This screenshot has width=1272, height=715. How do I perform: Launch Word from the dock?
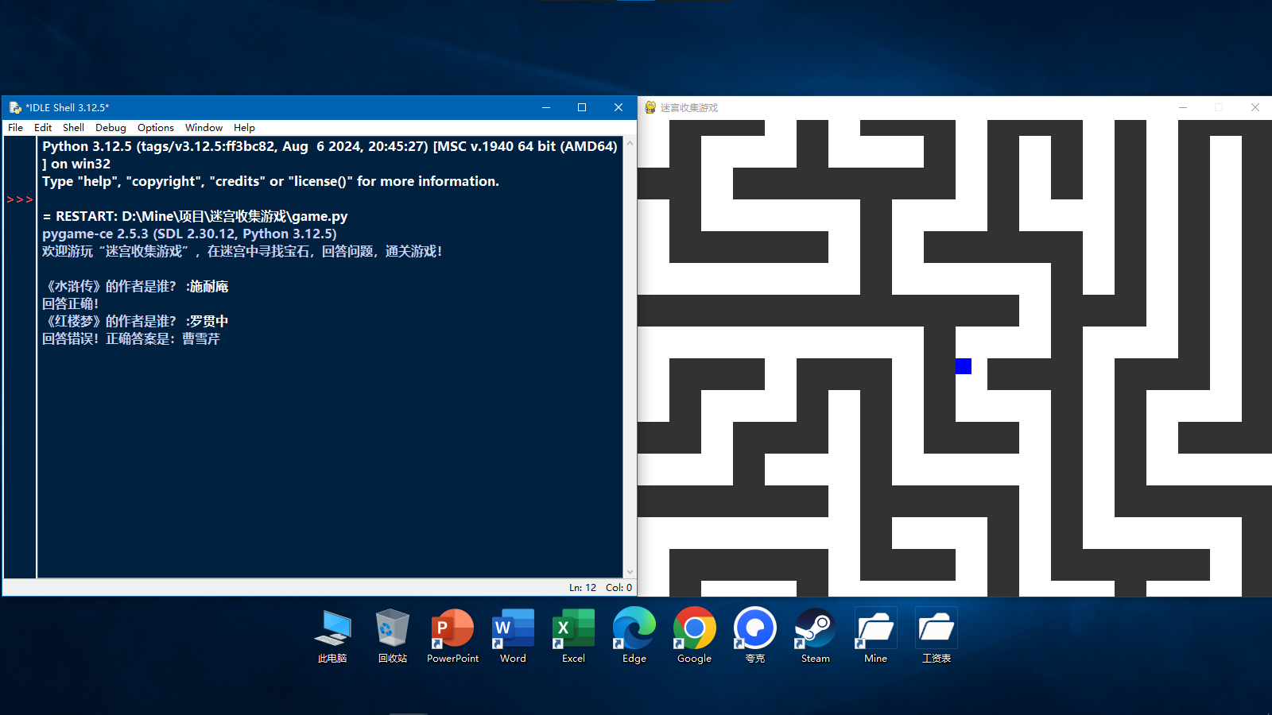pyautogui.click(x=514, y=636)
